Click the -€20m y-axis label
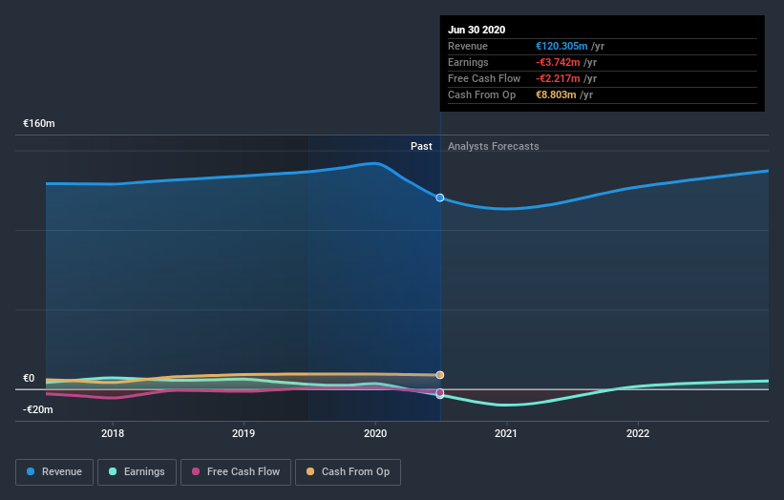This screenshot has height=500, width=784. (x=38, y=409)
